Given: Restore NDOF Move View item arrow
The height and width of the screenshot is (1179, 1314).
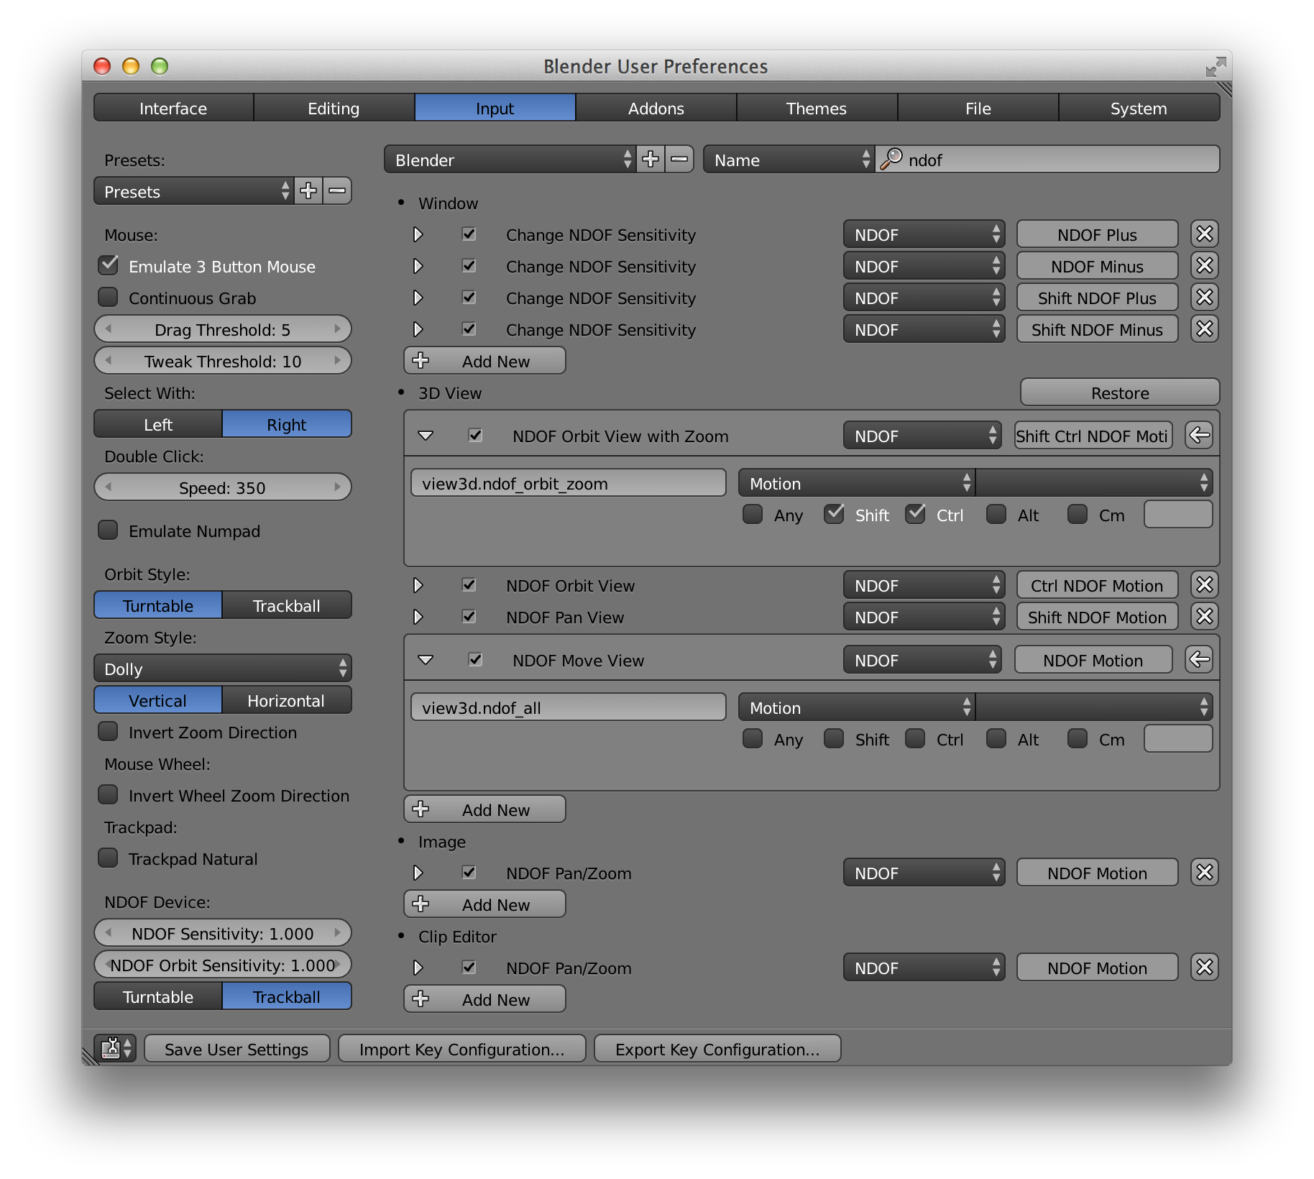Looking at the screenshot, I should click(x=1199, y=660).
